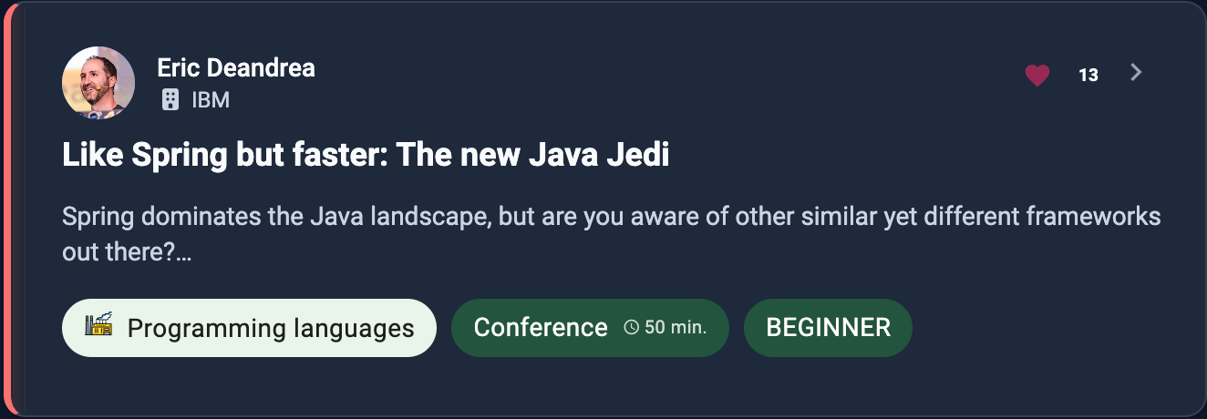Open speaker name Eric Deandrea
The width and height of the screenshot is (1207, 419).
(235, 68)
